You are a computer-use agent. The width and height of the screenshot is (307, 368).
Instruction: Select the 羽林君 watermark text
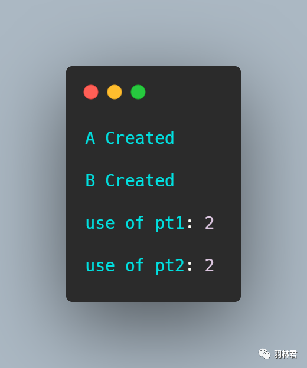(x=285, y=354)
